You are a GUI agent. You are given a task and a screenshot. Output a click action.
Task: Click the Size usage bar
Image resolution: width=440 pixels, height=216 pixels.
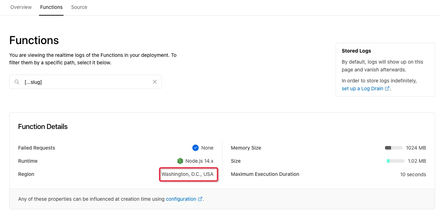pos(395,161)
